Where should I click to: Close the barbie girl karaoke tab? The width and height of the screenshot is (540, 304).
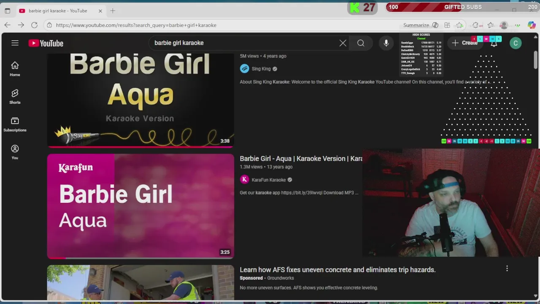point(100,11)
